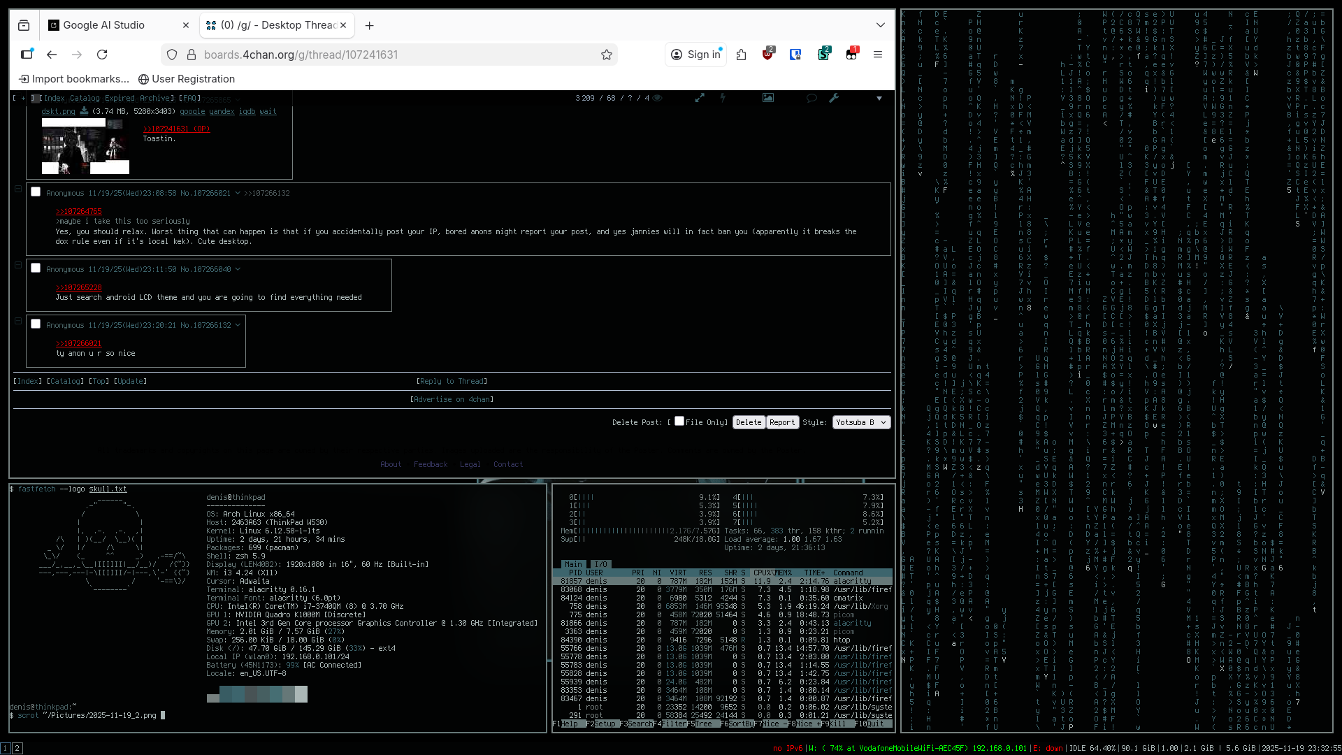Click the expand all images arrows icon
The width and height of the screenshot is (1342, 755).
(700, 99)
